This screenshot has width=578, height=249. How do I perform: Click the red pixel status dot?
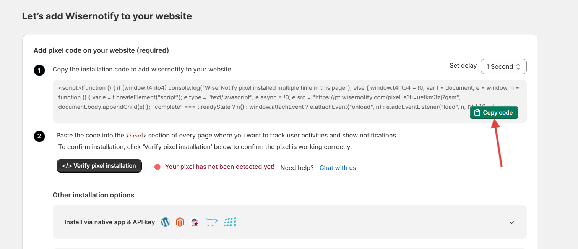[157, 167]
